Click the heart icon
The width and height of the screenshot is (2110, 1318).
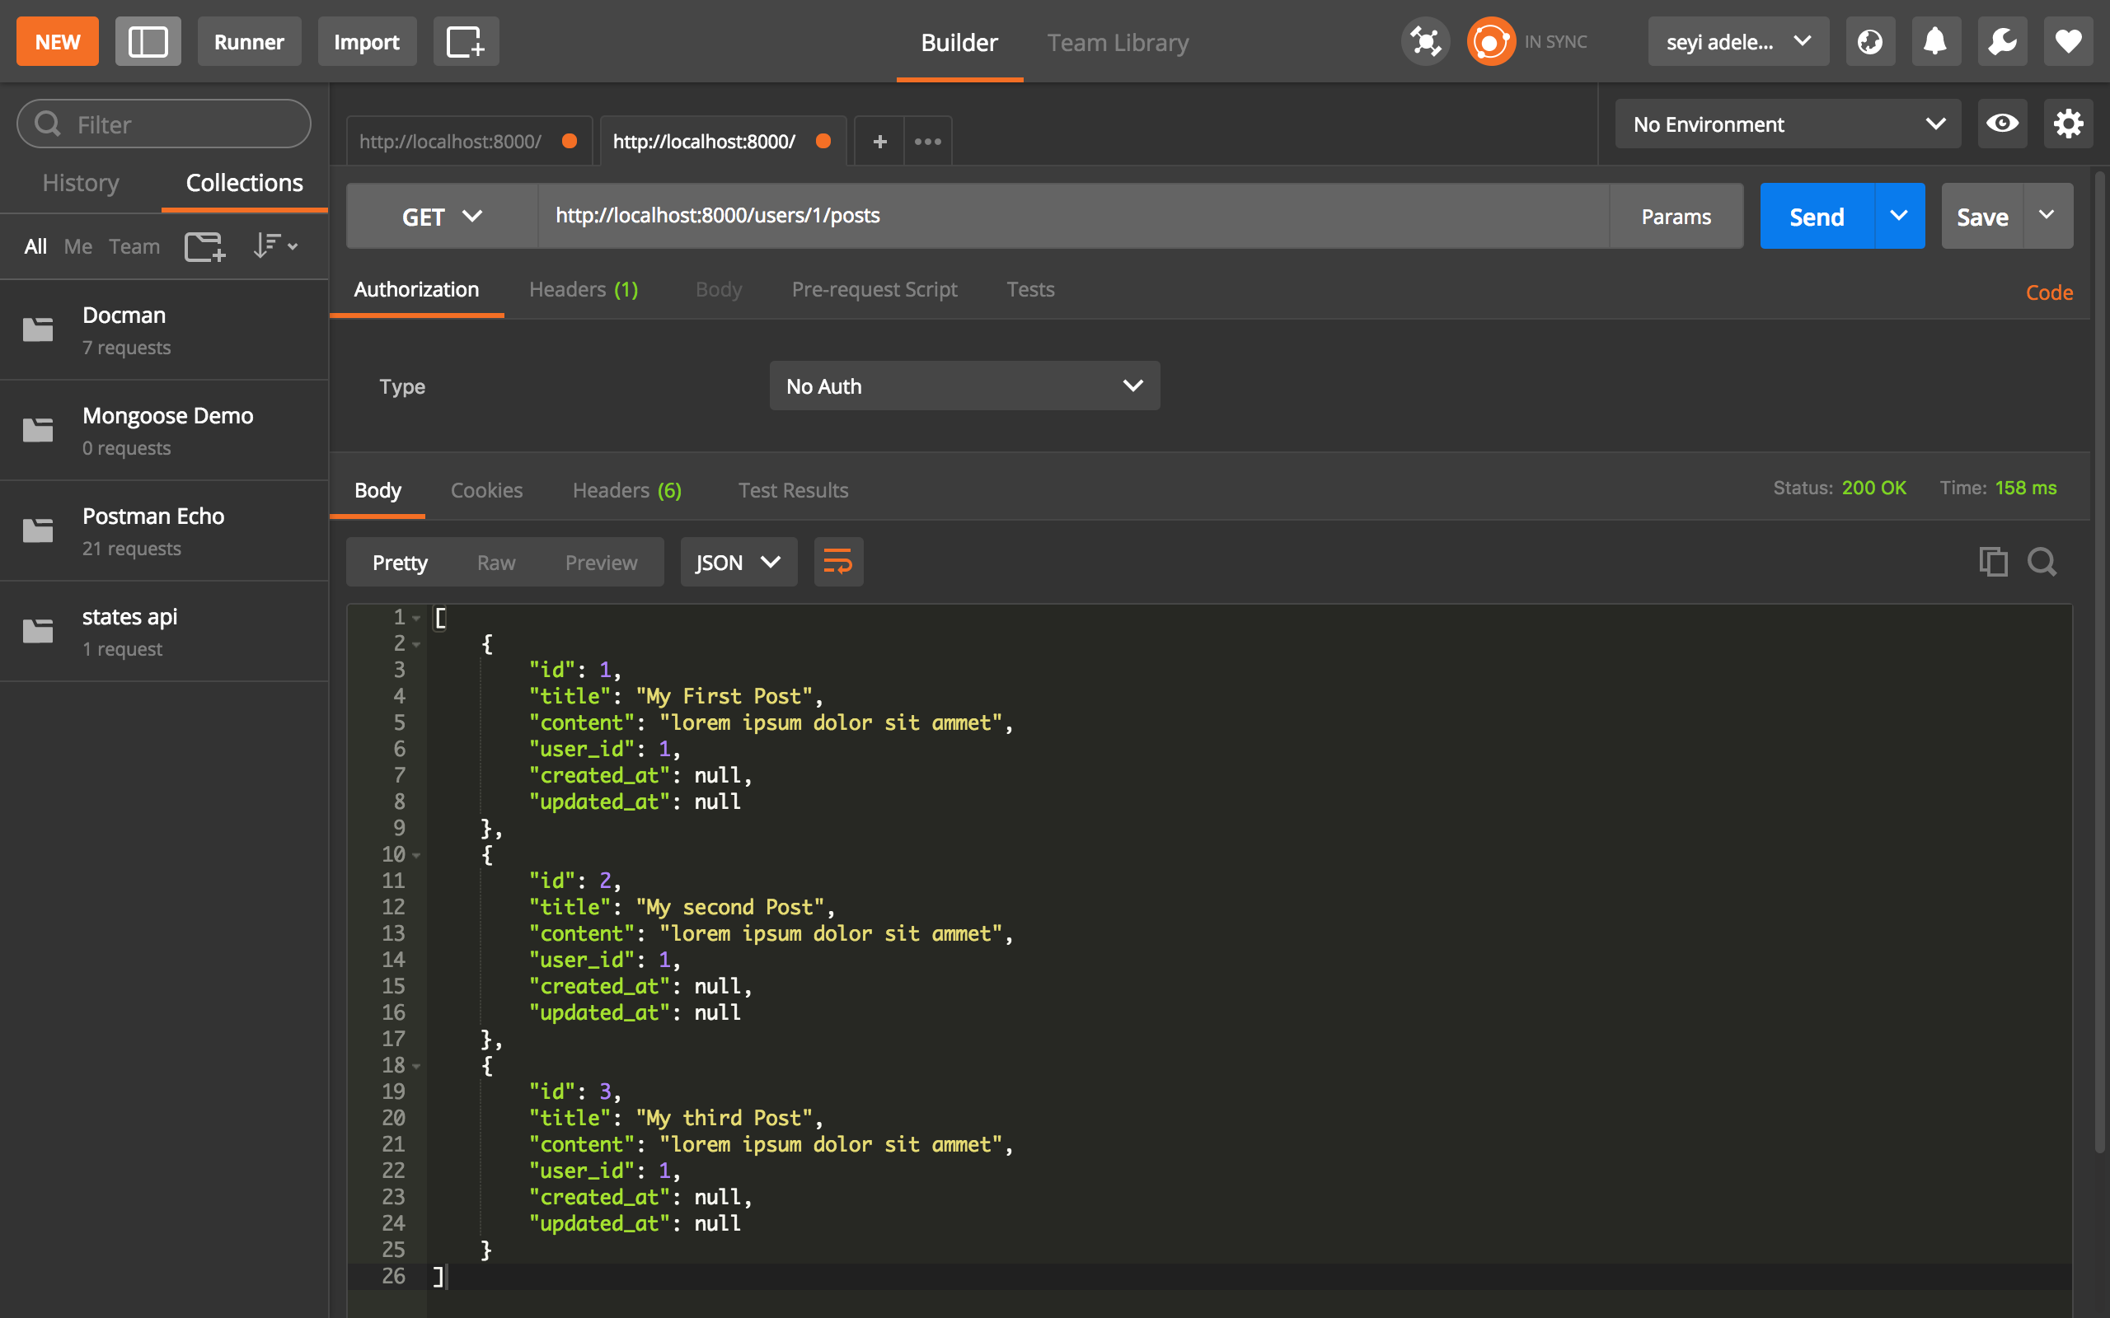coord(2068,42)
